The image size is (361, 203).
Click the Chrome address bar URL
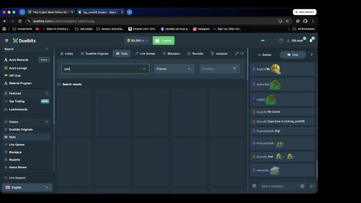(x=64, y=21)
